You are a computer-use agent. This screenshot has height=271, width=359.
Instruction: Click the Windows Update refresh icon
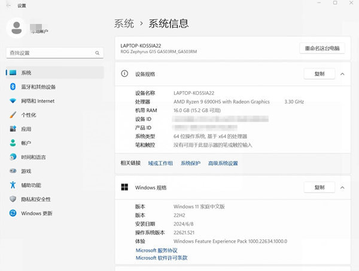tap(13, 213)
